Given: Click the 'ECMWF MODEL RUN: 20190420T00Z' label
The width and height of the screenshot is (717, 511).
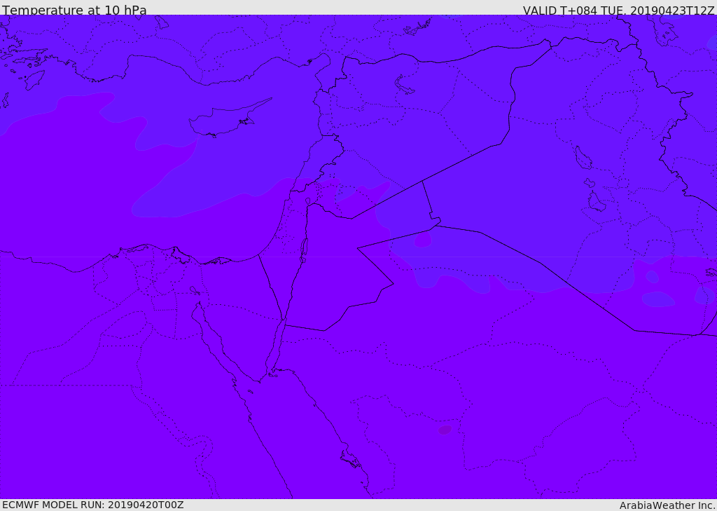Looking at the screenshot, I should click(93, 505).
